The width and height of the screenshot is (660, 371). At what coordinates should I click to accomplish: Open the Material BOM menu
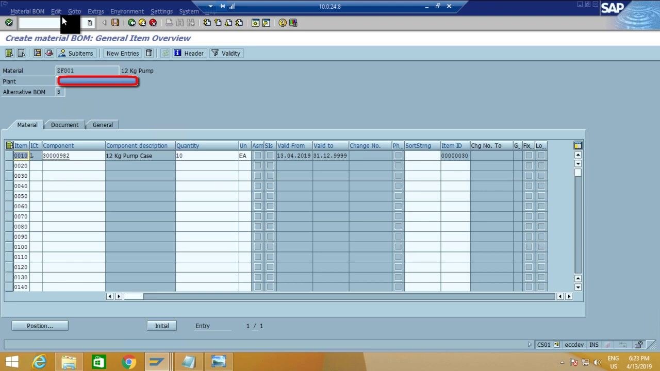pyautogui.click(x=27, y=11)
